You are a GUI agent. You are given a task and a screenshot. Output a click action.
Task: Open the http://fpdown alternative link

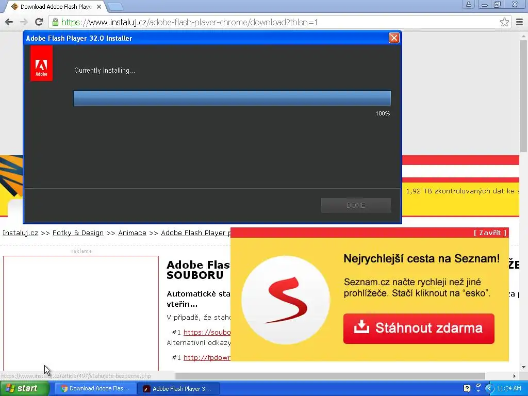(207, 357)
